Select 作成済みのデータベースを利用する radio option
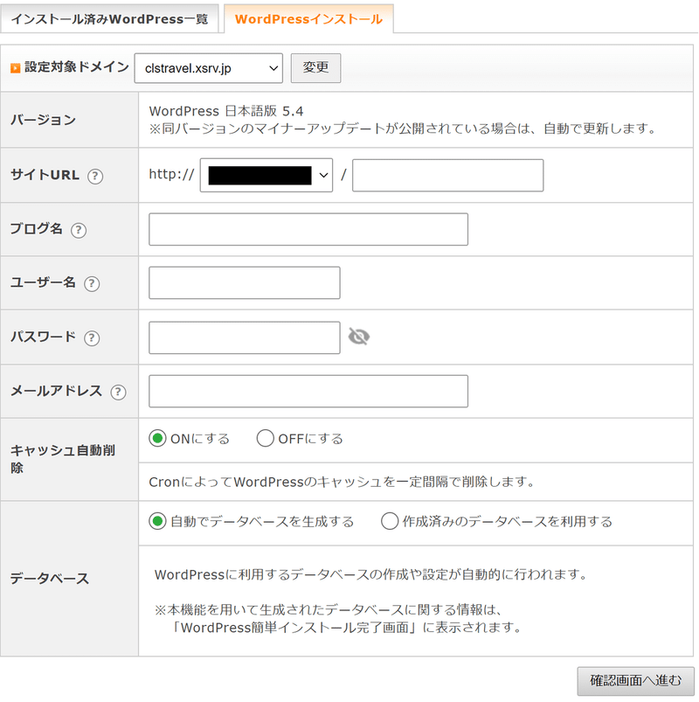 (390, 521)
